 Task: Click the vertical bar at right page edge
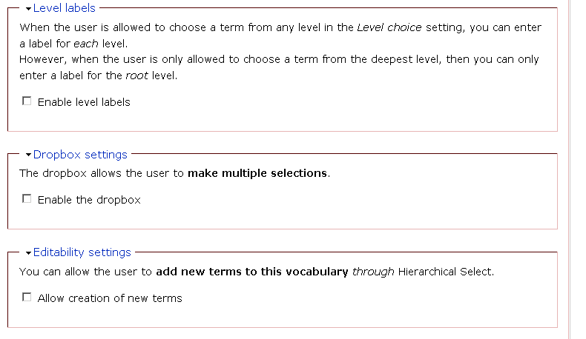coord(570,169)
